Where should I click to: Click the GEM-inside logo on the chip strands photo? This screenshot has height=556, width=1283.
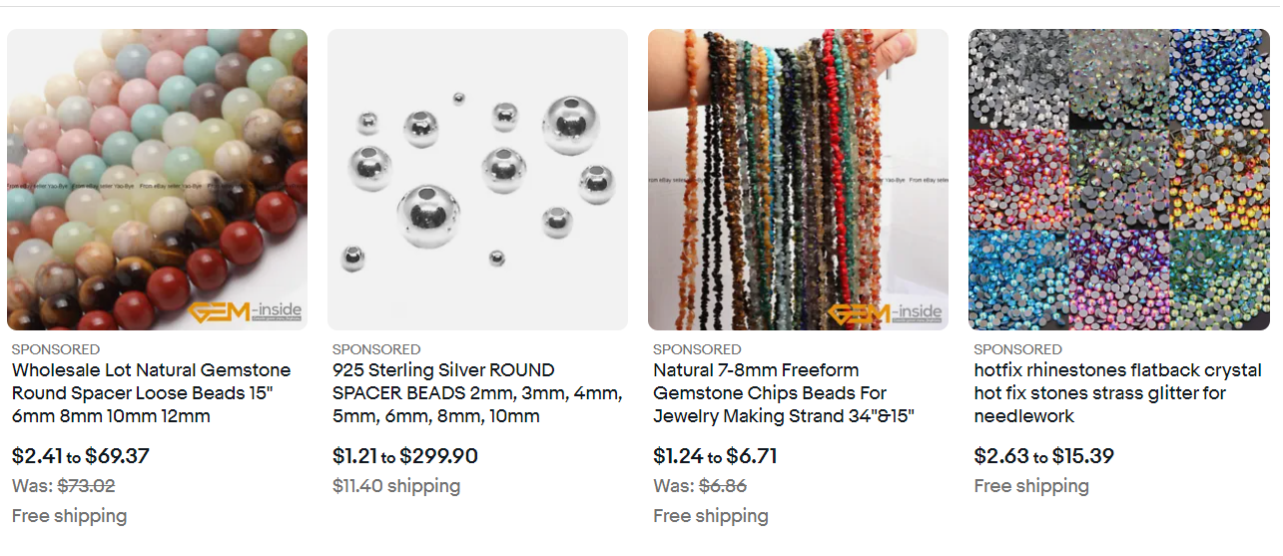[x=886, y=312]
